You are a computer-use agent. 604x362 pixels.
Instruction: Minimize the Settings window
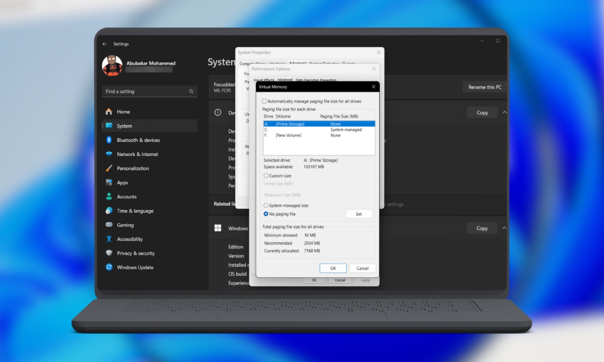pos(482,41)
